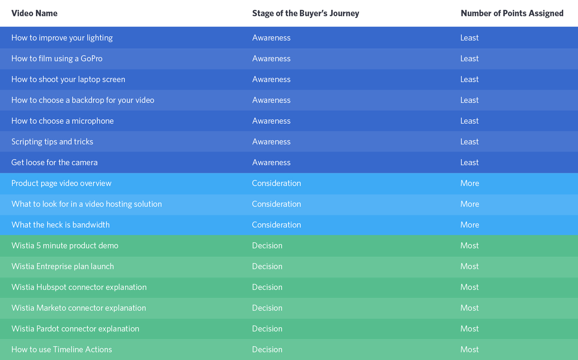Image resolution: width=578 pixels, height=360 pixels.
Task: Select Get loose for the camera row
Action: click(289, 163)
